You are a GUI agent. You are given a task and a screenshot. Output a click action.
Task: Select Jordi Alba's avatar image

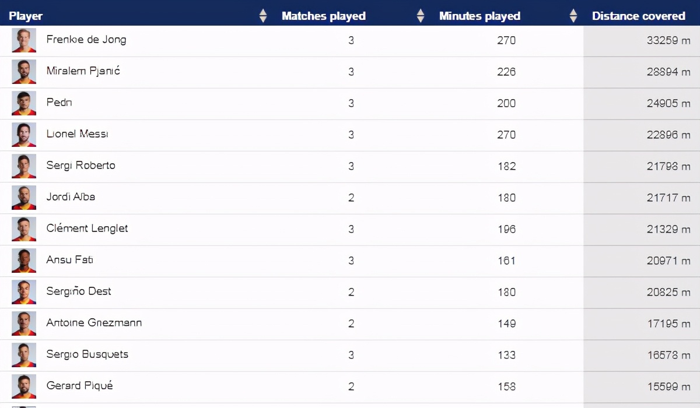click(x=24, y=198)
